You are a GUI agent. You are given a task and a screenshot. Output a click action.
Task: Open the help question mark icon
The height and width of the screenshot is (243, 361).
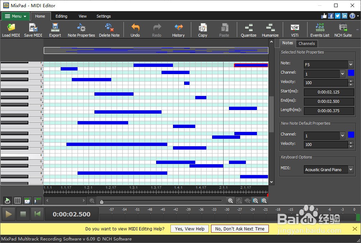[x=352, y=16]
